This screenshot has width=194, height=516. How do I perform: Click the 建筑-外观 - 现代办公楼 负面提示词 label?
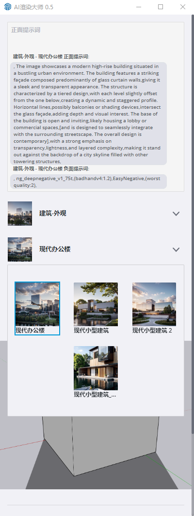51,169
